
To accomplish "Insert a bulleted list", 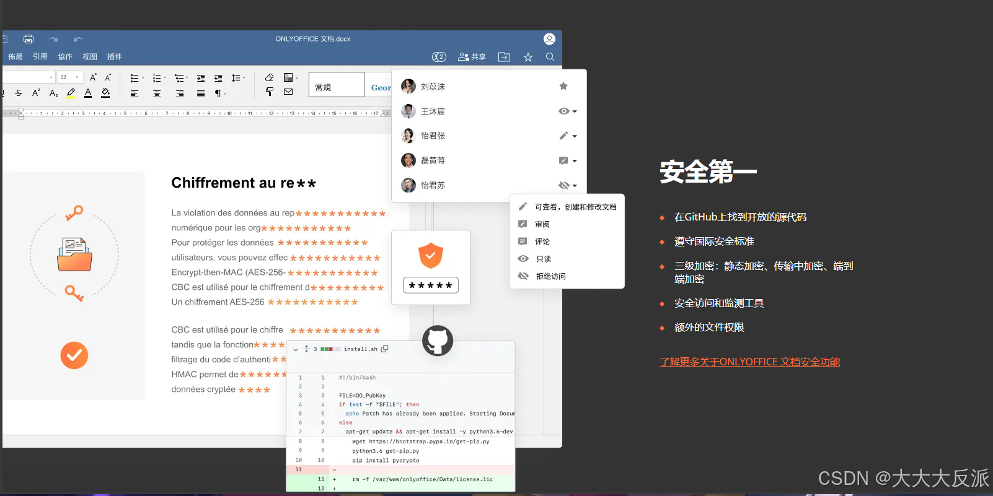I will (x=135, y=78).
